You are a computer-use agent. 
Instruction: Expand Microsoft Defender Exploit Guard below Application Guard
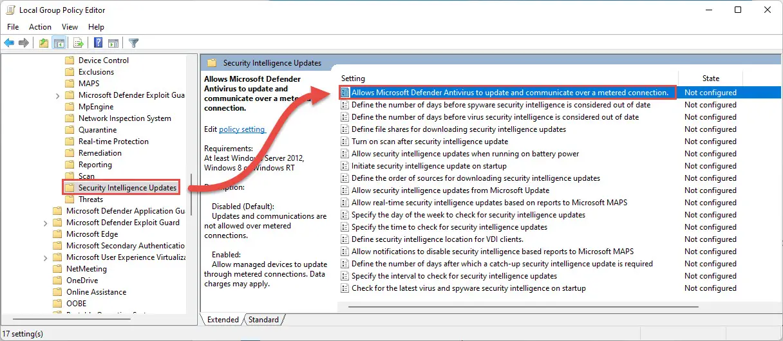coord(45,223)
